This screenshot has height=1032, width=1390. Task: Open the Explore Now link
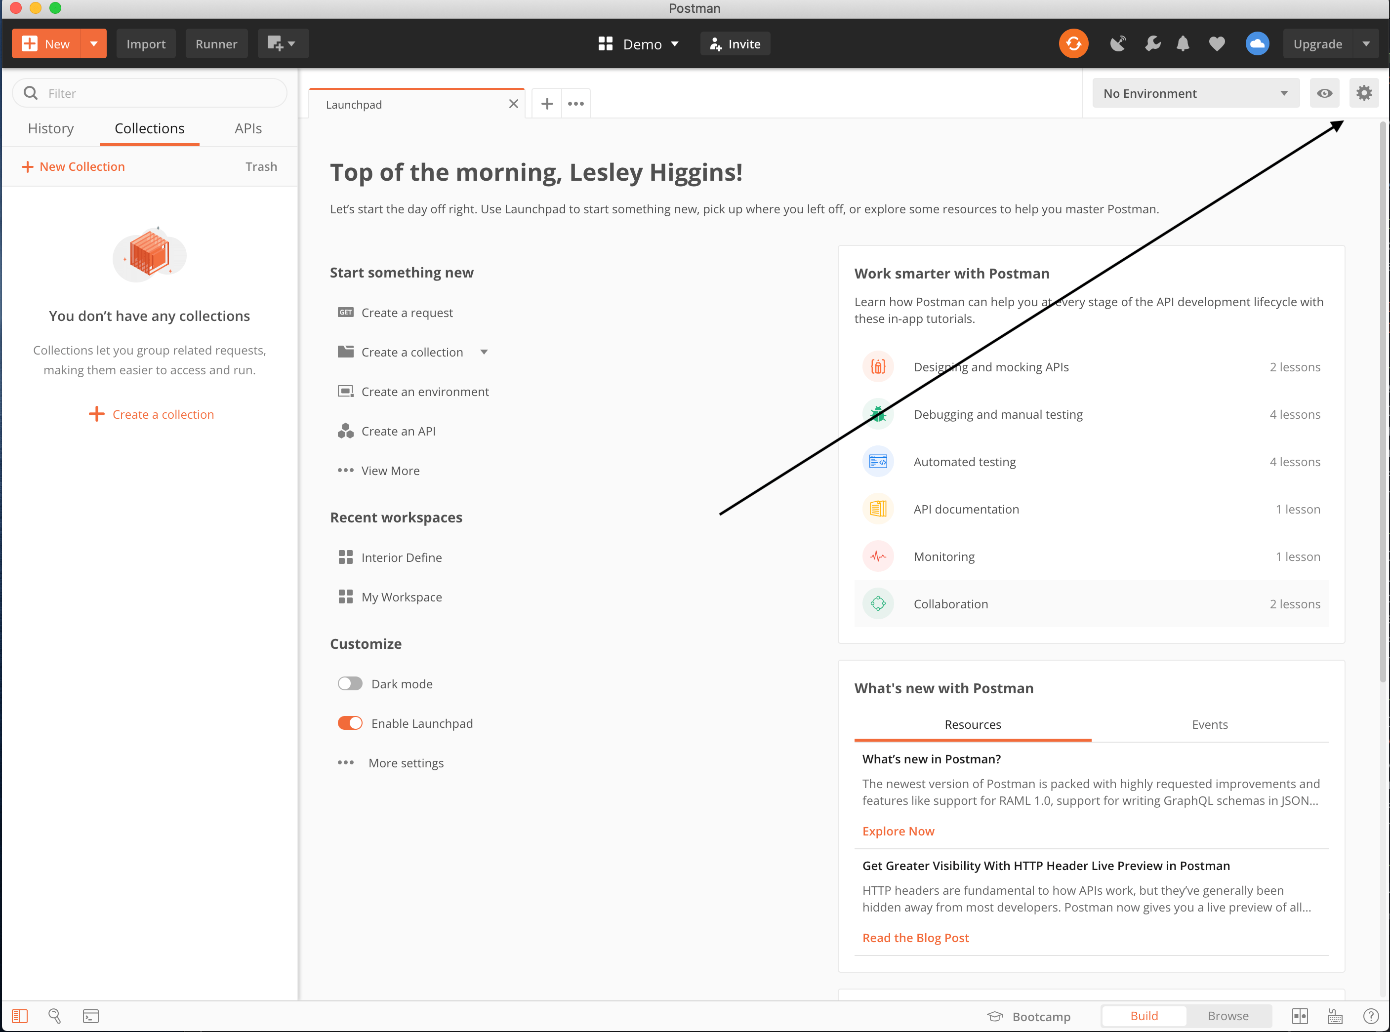[898, 831]
